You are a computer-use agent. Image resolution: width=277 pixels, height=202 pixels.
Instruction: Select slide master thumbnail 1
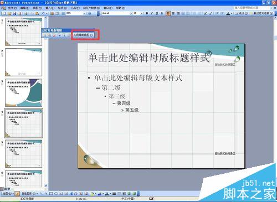click(x=23, y=32)
